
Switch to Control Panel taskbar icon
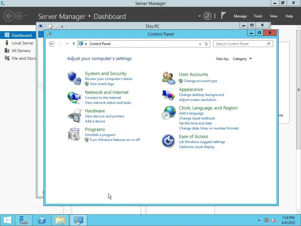click(x=78, y=220)
